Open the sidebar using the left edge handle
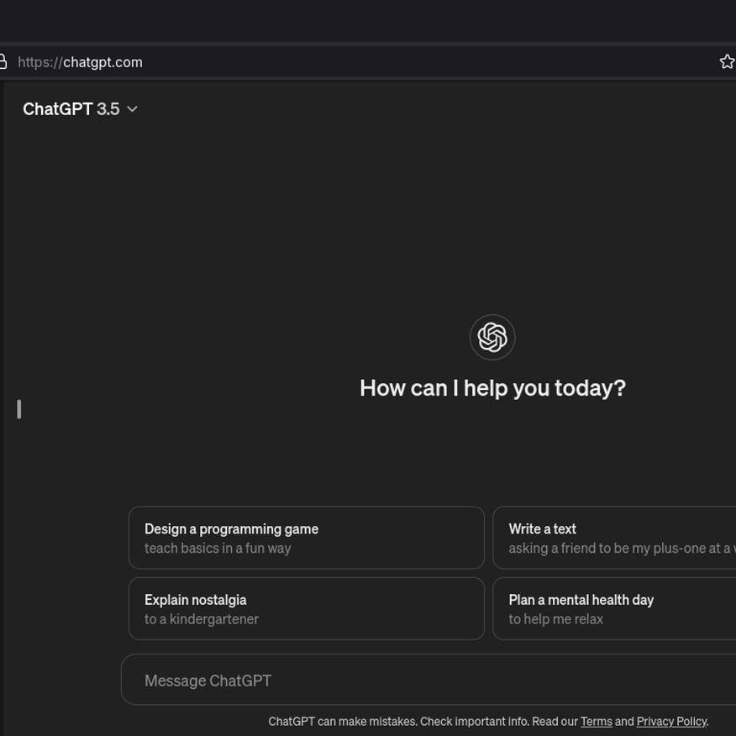Viewport: 736px width, 736px height. point(18,409)
